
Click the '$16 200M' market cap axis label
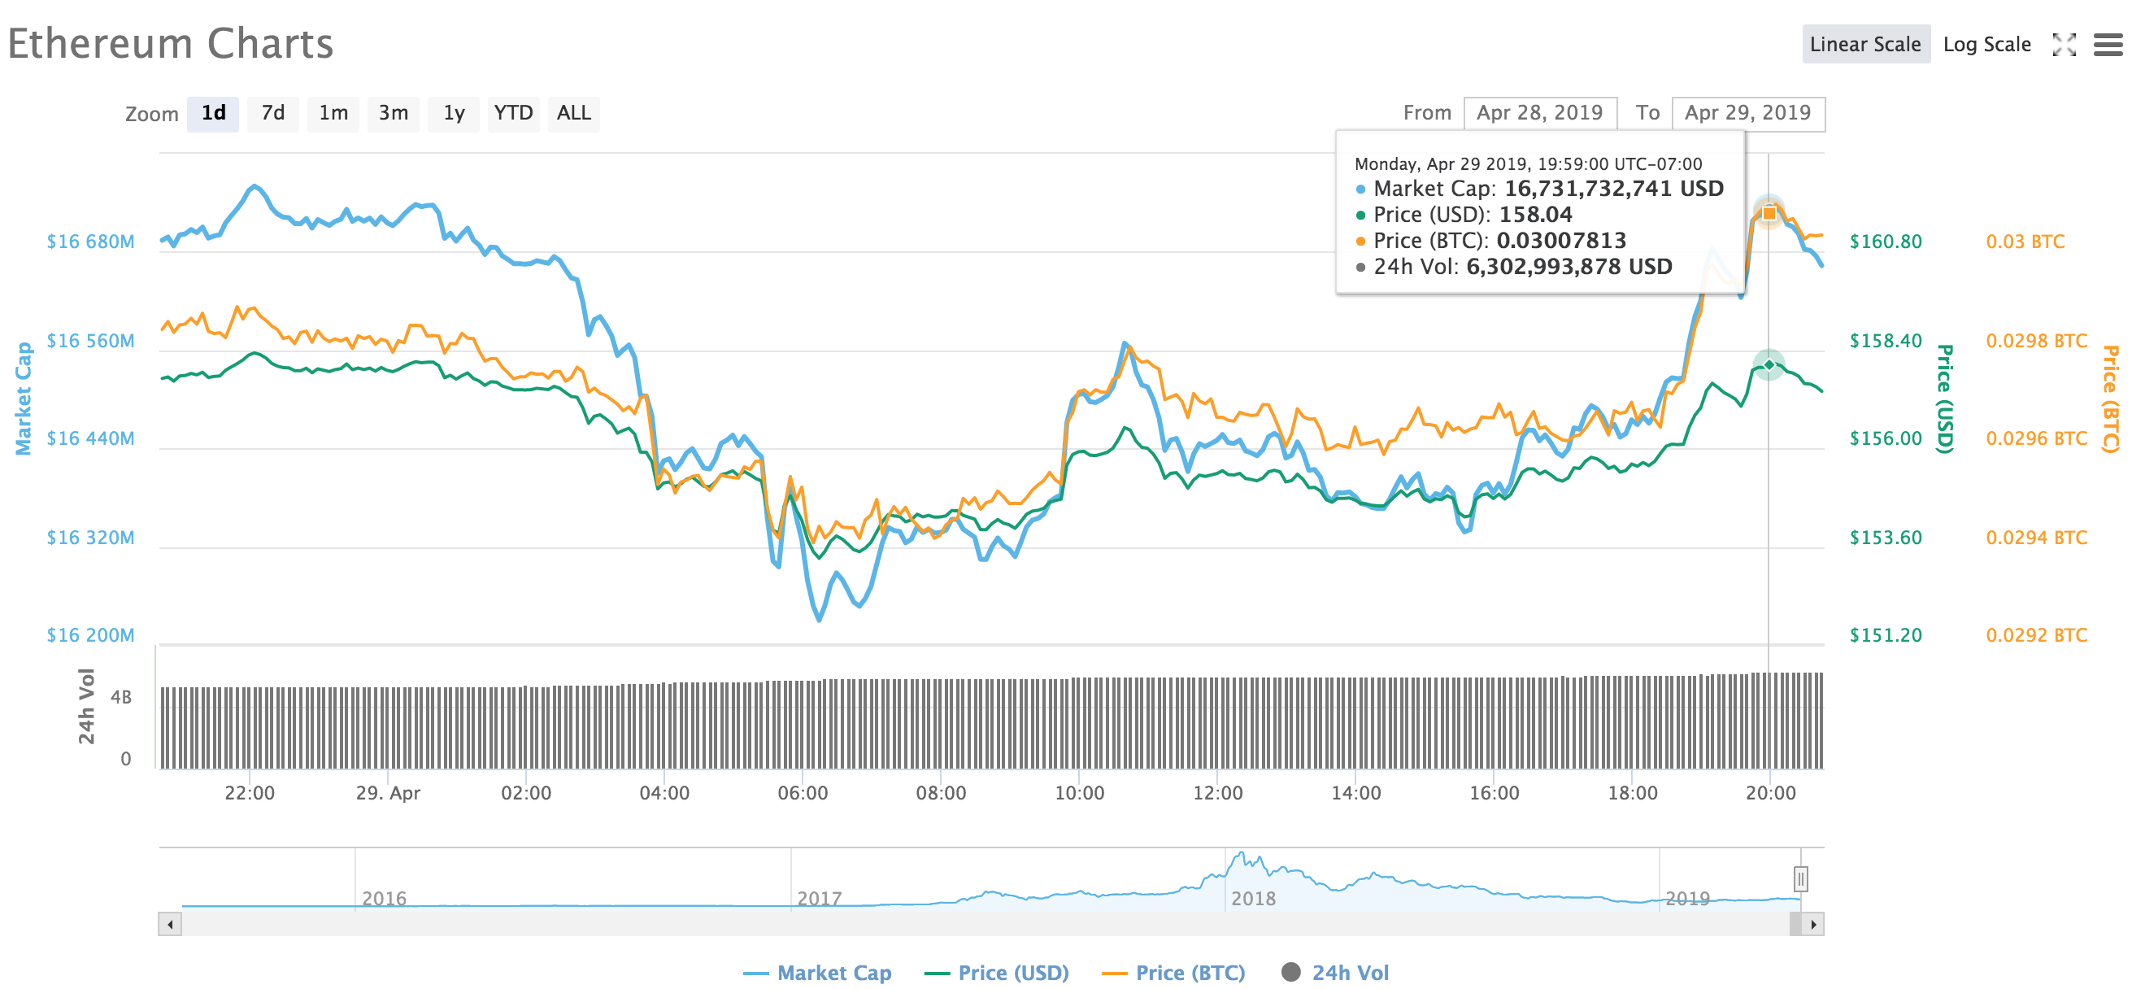pos(91,635)
